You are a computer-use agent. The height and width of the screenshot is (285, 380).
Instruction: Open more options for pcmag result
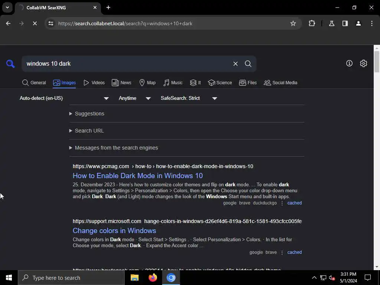(282, 203)
